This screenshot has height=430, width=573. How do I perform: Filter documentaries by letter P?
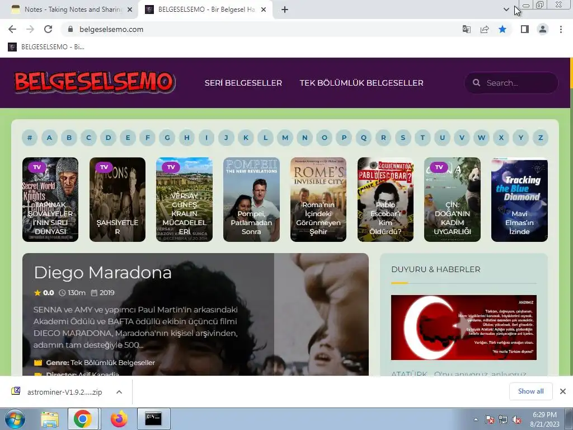[x=344, y=138]
